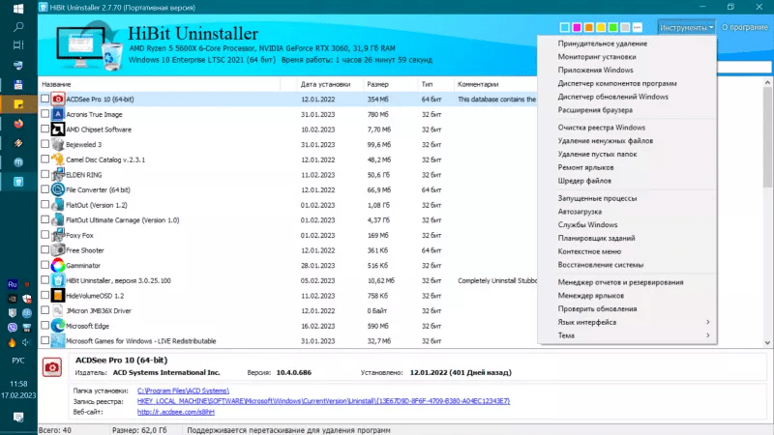
Task: Check the FlatOut (Version 1.2) checkbox
Action: pos(45,204)
